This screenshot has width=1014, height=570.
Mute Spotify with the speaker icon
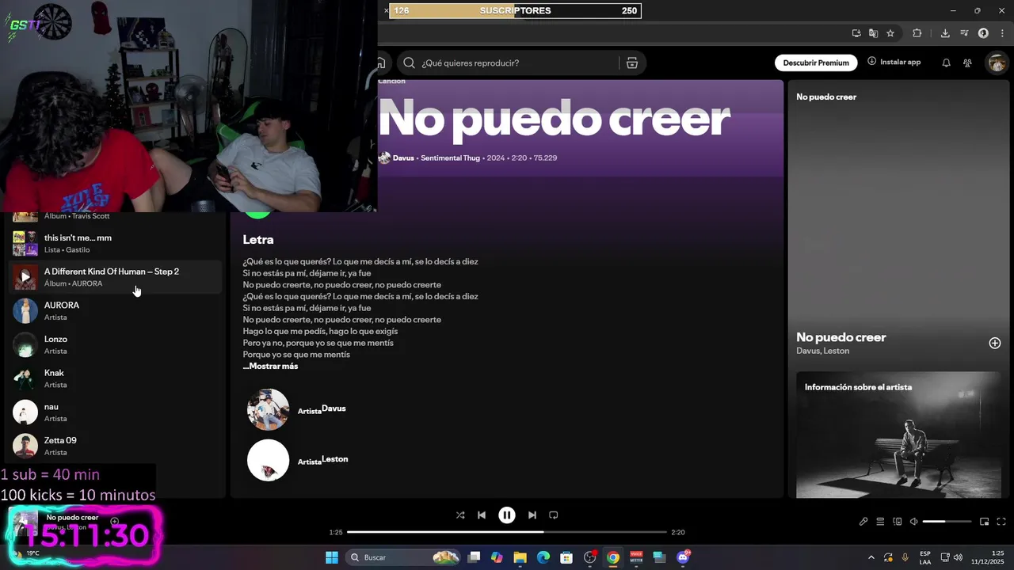914,522
